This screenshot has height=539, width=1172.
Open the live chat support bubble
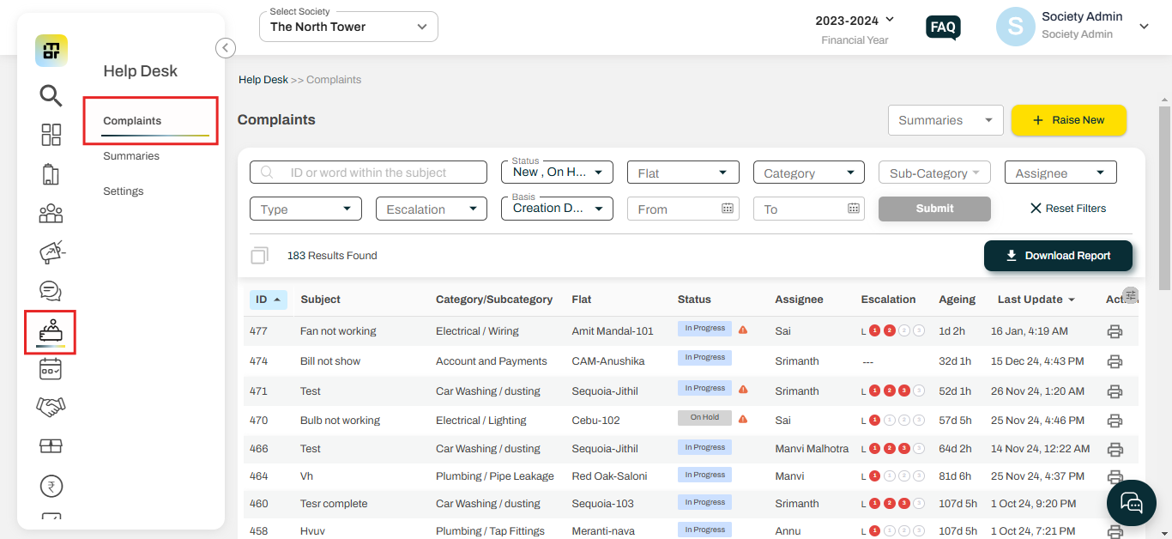[1132, 504]
